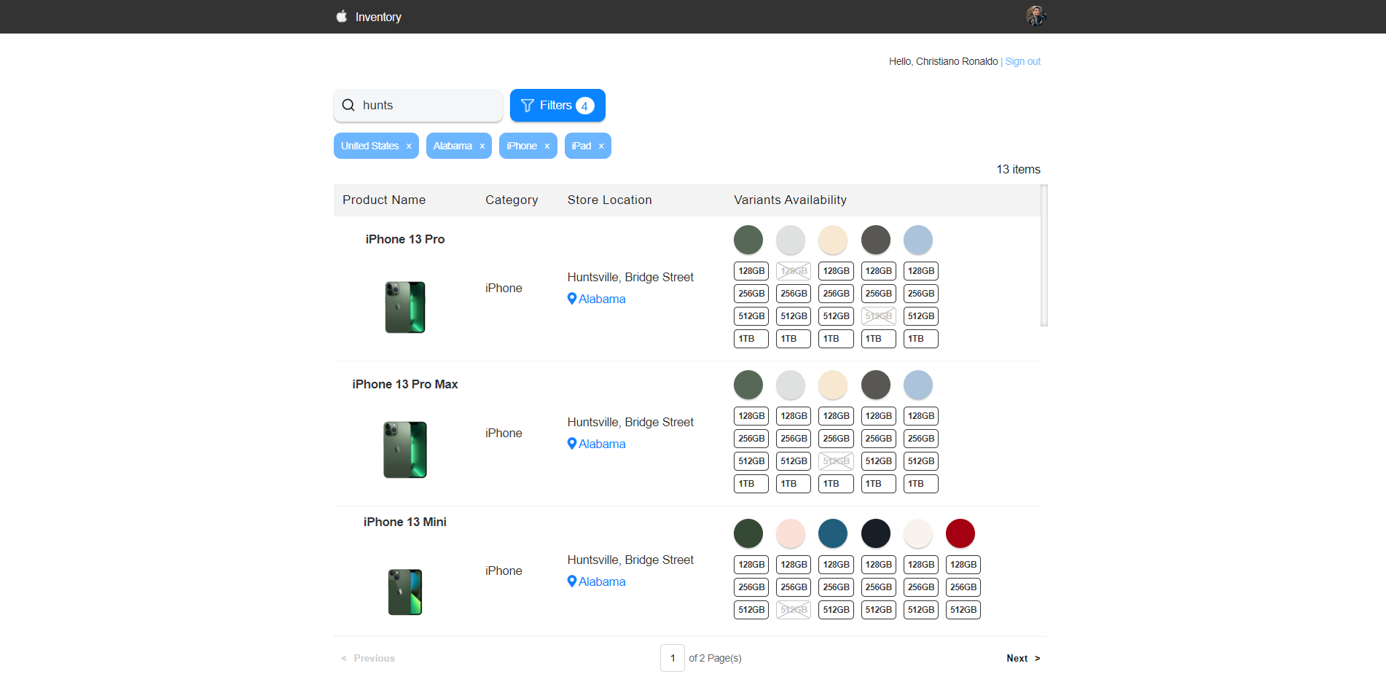This screenshot has width=1386, height=674.
Task: Select pink color swatch for iPhone 13 Mini
Action: click(791, 533)
